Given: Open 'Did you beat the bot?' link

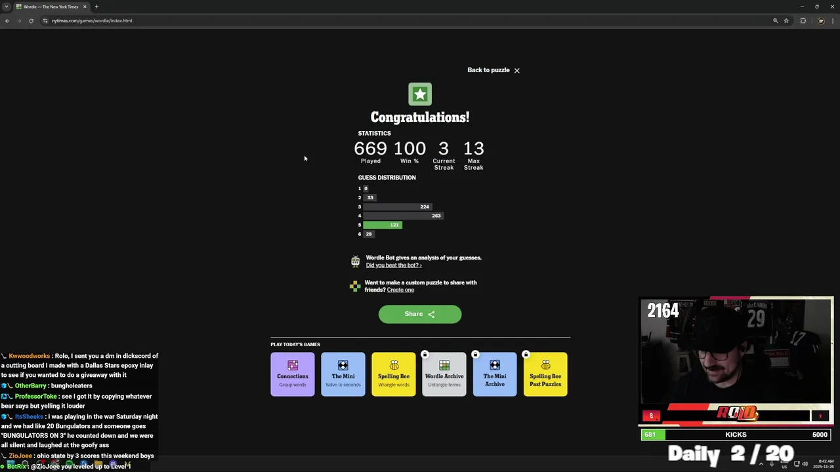Looking at the screenshot, I should [x=394, y=265].
